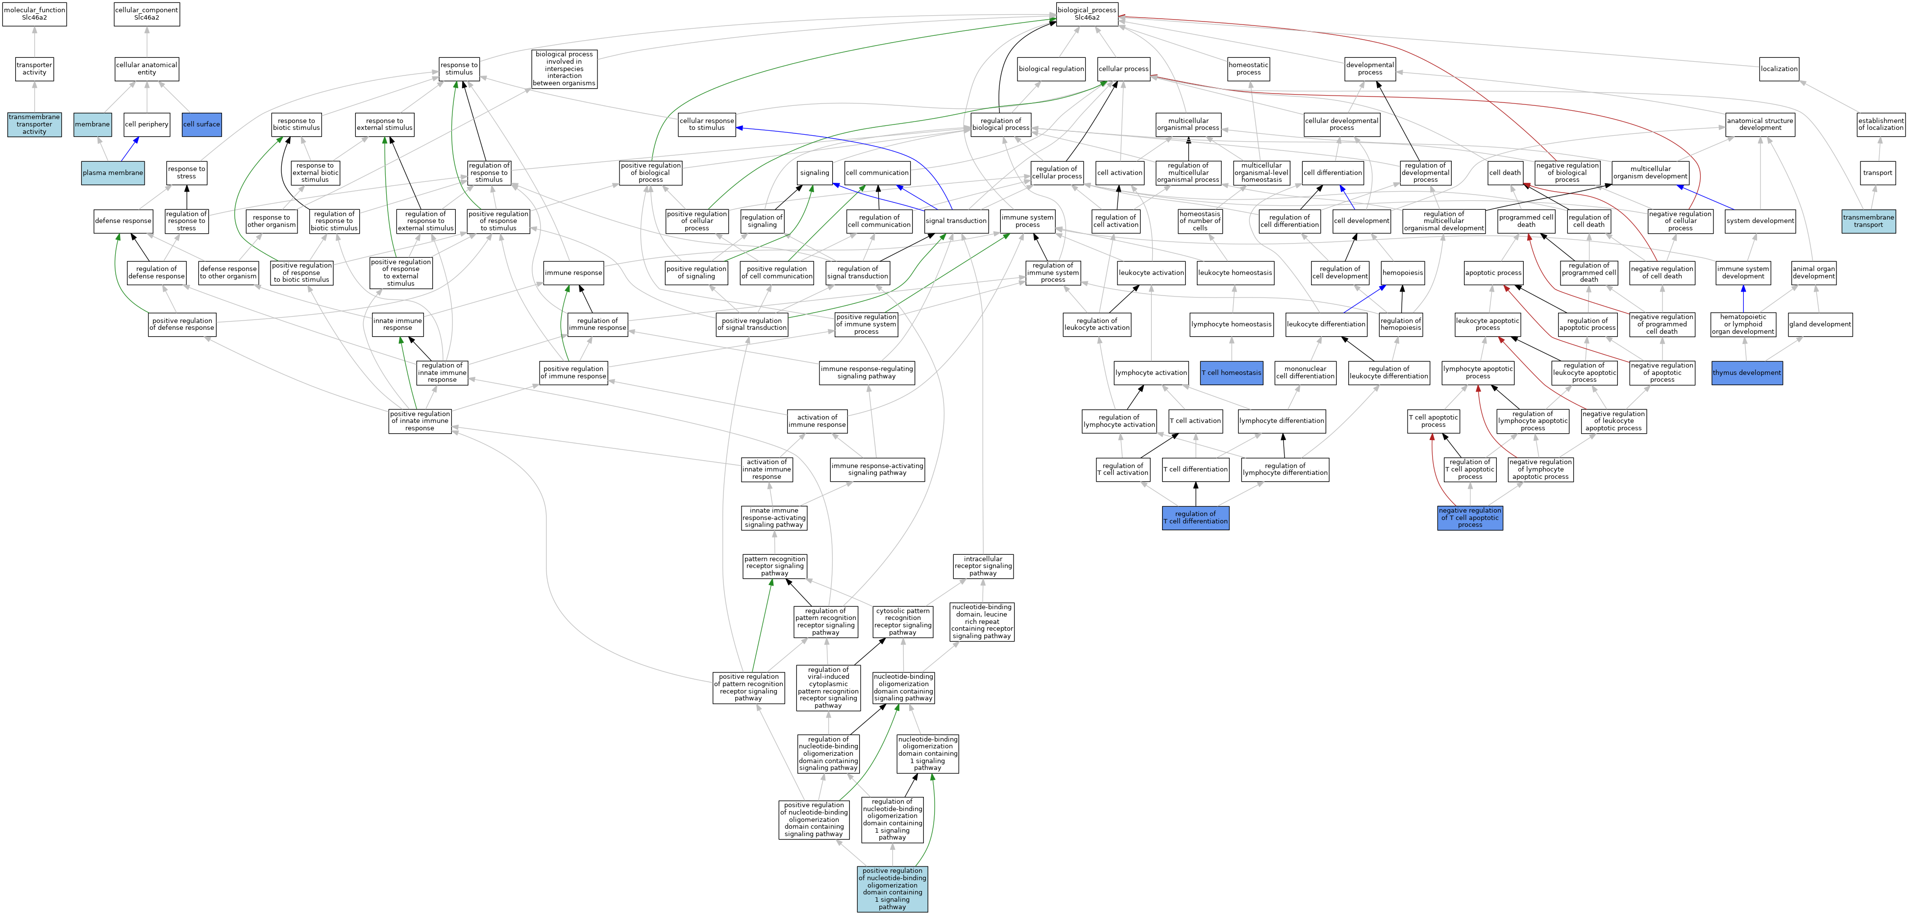Select the light blue positive regulation NOD1 signaling node

pos(892,889)
